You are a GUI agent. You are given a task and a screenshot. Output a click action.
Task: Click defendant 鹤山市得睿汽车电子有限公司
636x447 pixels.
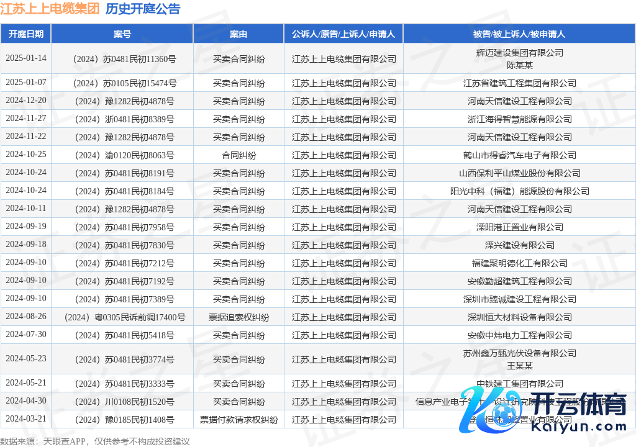(519, 155)
